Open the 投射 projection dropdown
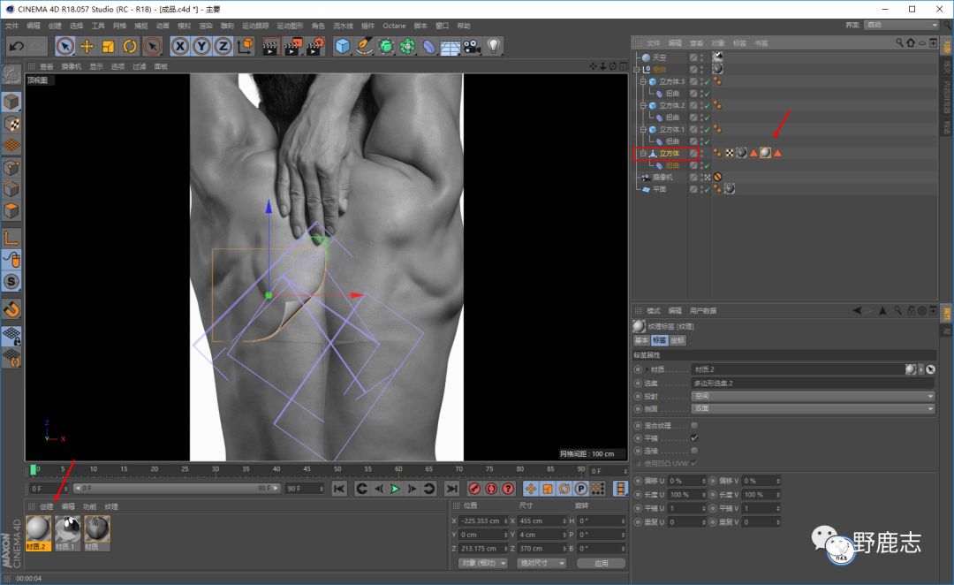954x585 pixels. [813, 396]
